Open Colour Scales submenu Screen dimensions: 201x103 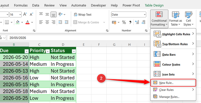click(x=173, y=65)
